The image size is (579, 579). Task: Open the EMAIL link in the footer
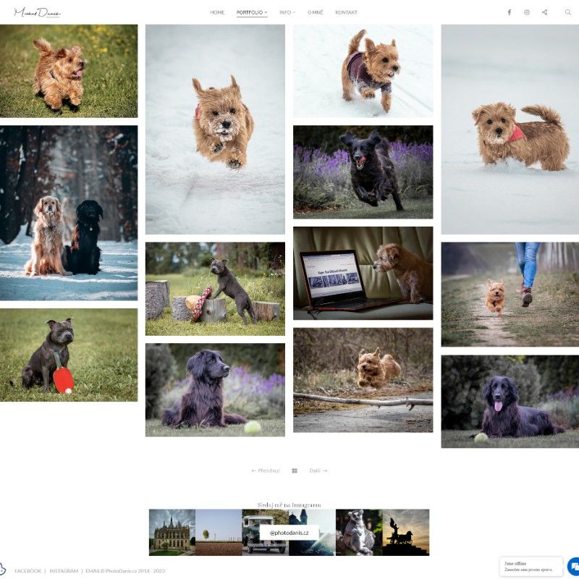[93, 570]
